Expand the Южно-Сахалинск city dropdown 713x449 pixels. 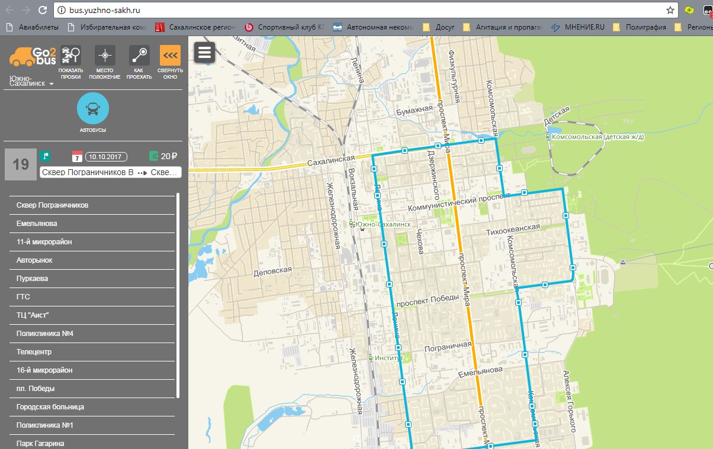coord(32,81)
